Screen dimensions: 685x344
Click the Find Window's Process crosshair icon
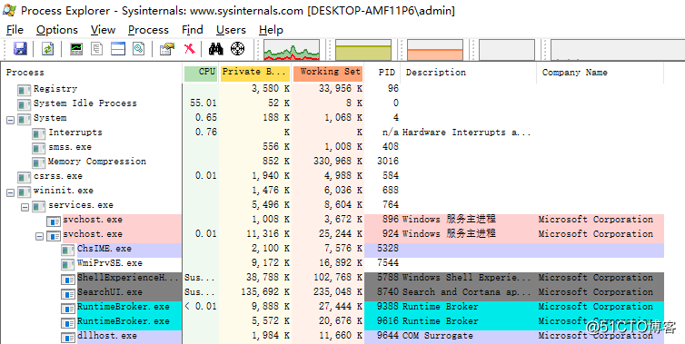point(237,48)
